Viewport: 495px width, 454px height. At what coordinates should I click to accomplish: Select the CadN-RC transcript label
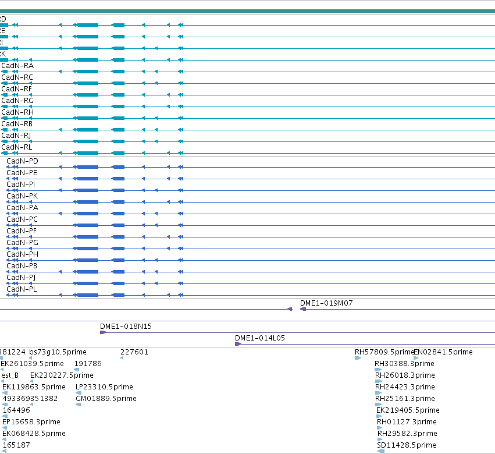point(17,77)
